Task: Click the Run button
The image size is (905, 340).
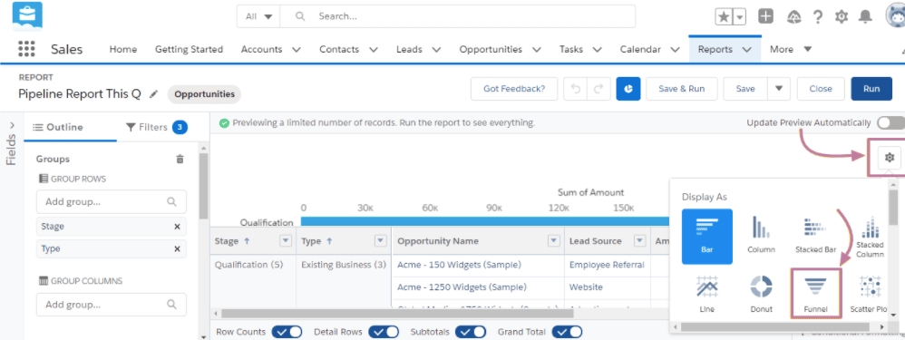Action: [871, 89]
